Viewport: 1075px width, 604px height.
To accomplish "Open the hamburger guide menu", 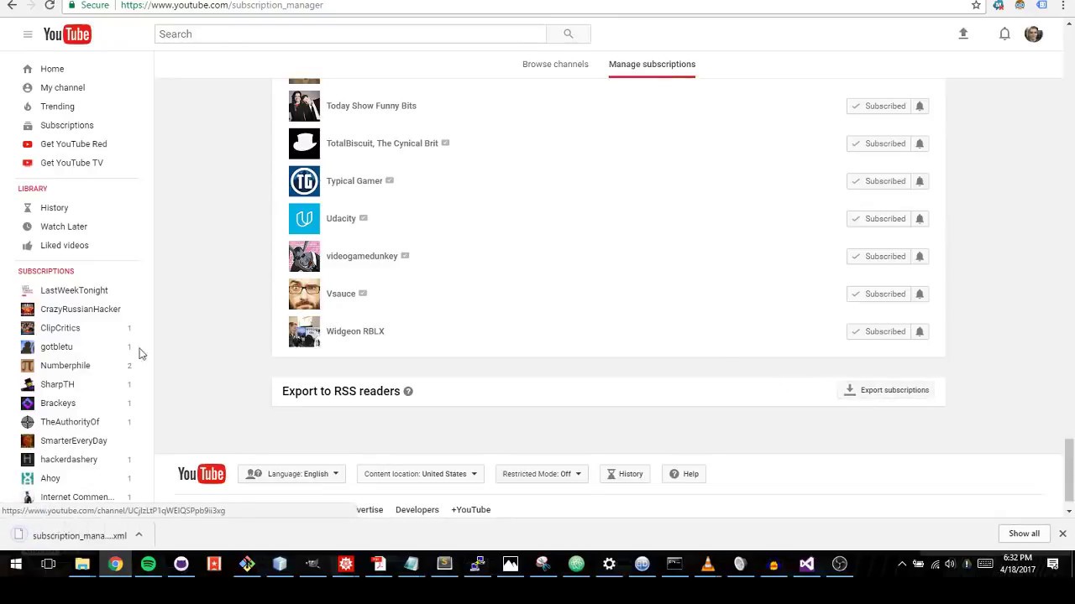I will [28, 34].
